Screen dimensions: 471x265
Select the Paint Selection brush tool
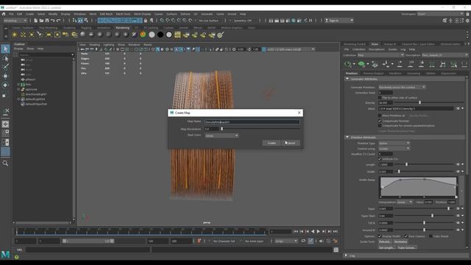click(5, 67)
